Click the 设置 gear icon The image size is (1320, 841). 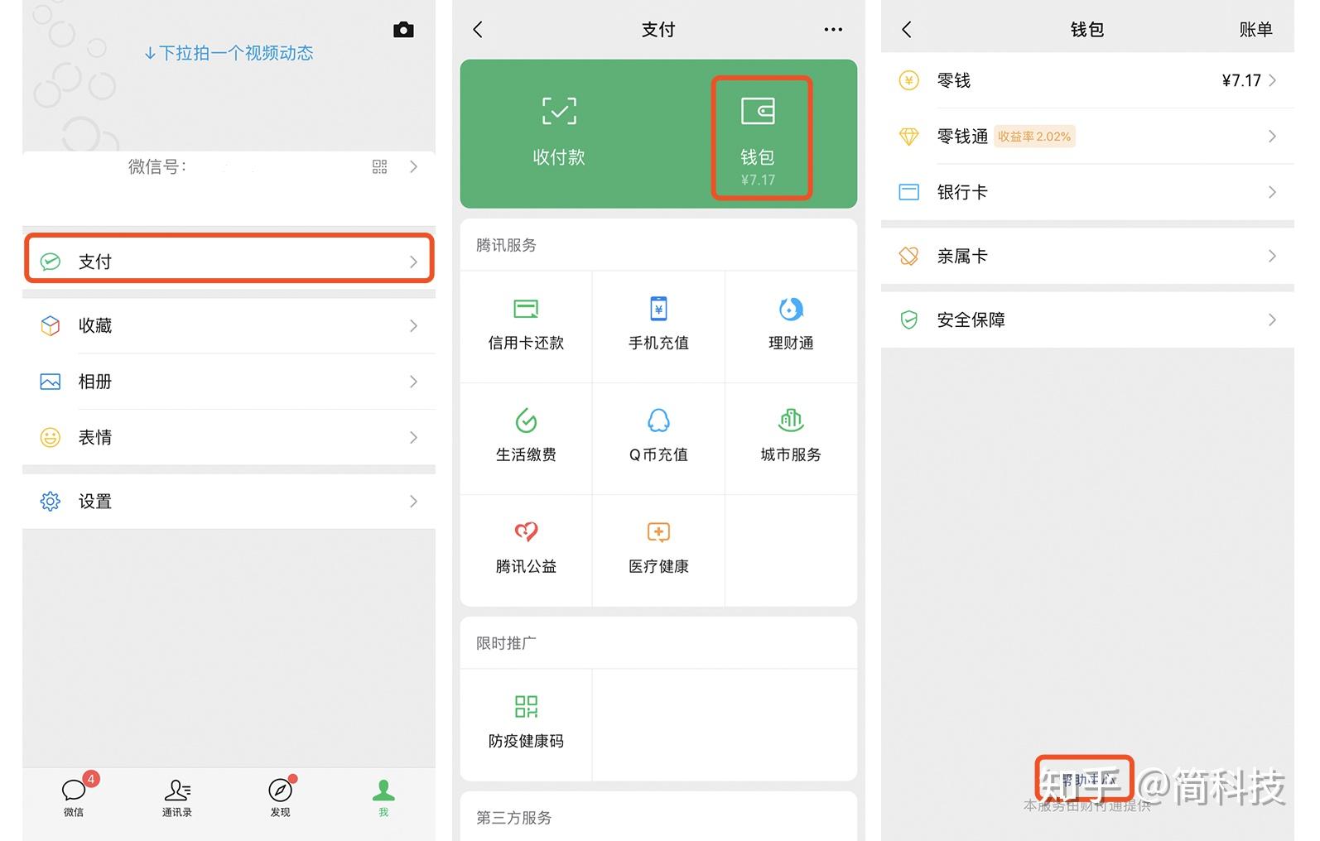pos(51,502)
